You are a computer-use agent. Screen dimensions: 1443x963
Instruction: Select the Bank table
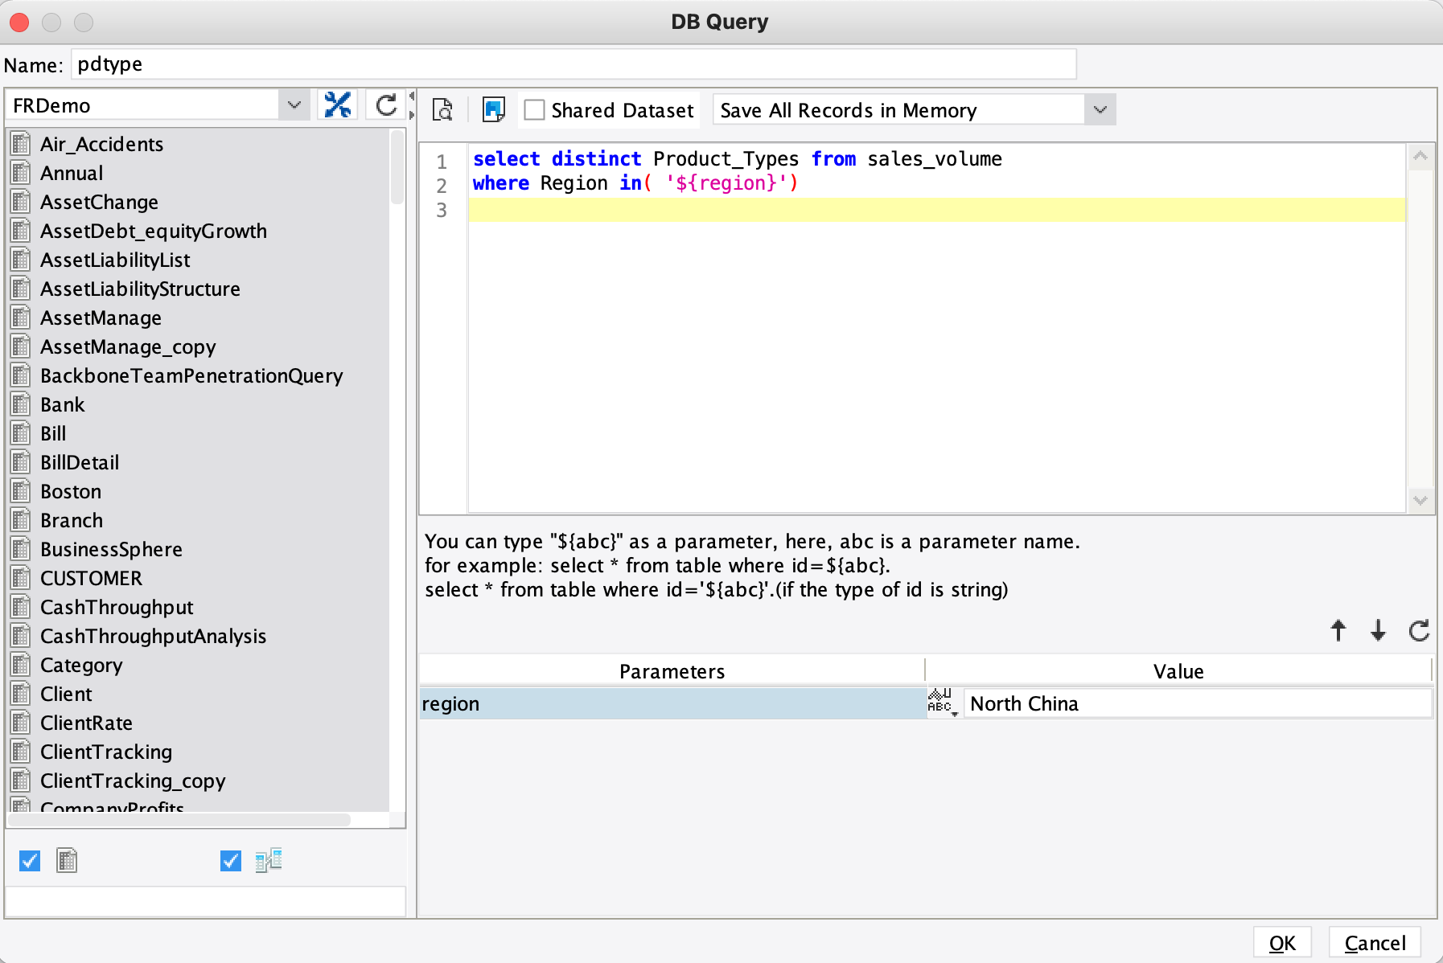coord(62,404)
